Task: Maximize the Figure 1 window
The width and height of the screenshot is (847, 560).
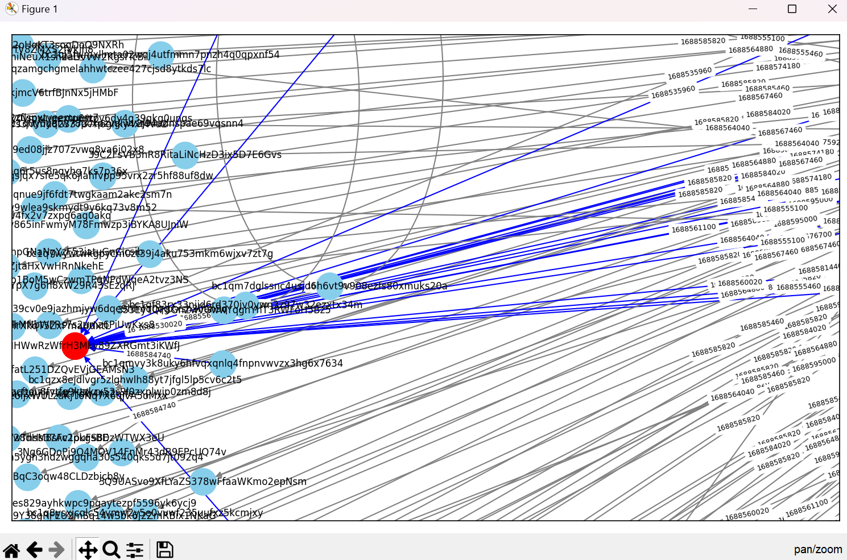Action: pos(792,9)
